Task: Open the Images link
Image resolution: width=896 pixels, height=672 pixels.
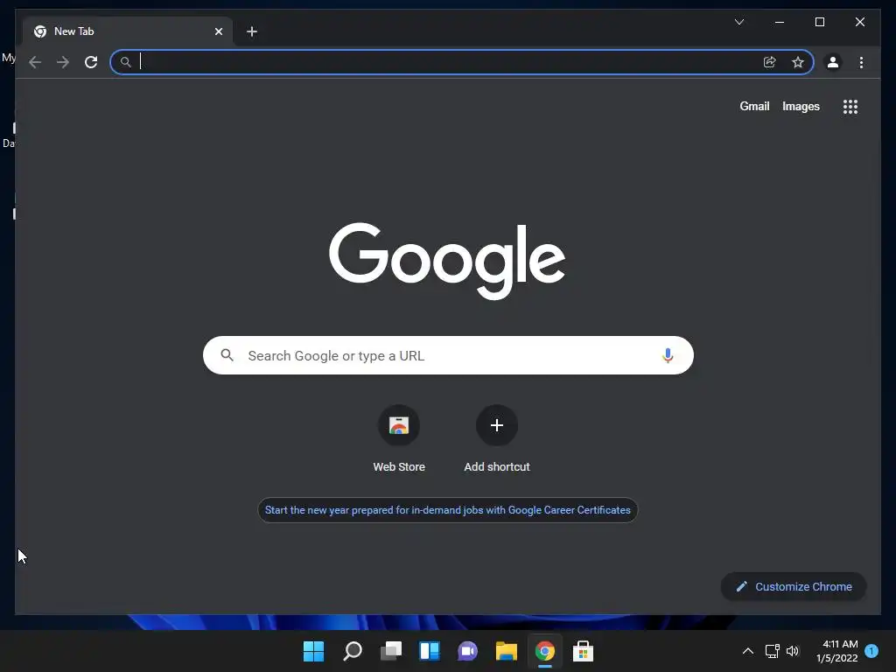Action: [801, 106]
